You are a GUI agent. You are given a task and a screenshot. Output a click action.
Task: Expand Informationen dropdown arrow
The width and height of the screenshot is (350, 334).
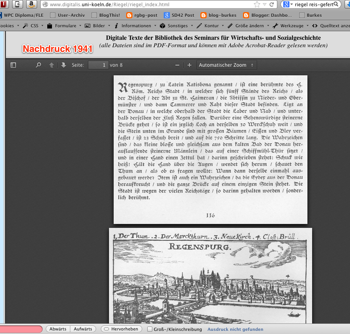point(155,26)
